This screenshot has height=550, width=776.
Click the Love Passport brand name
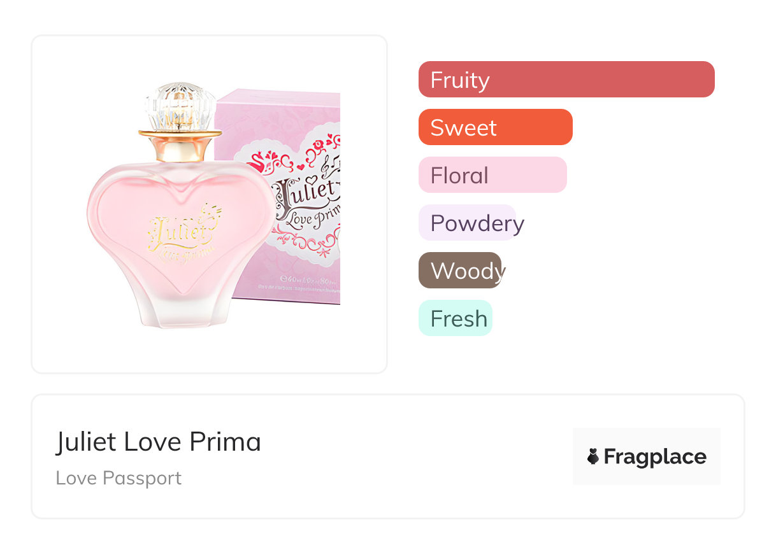(119, 478)
